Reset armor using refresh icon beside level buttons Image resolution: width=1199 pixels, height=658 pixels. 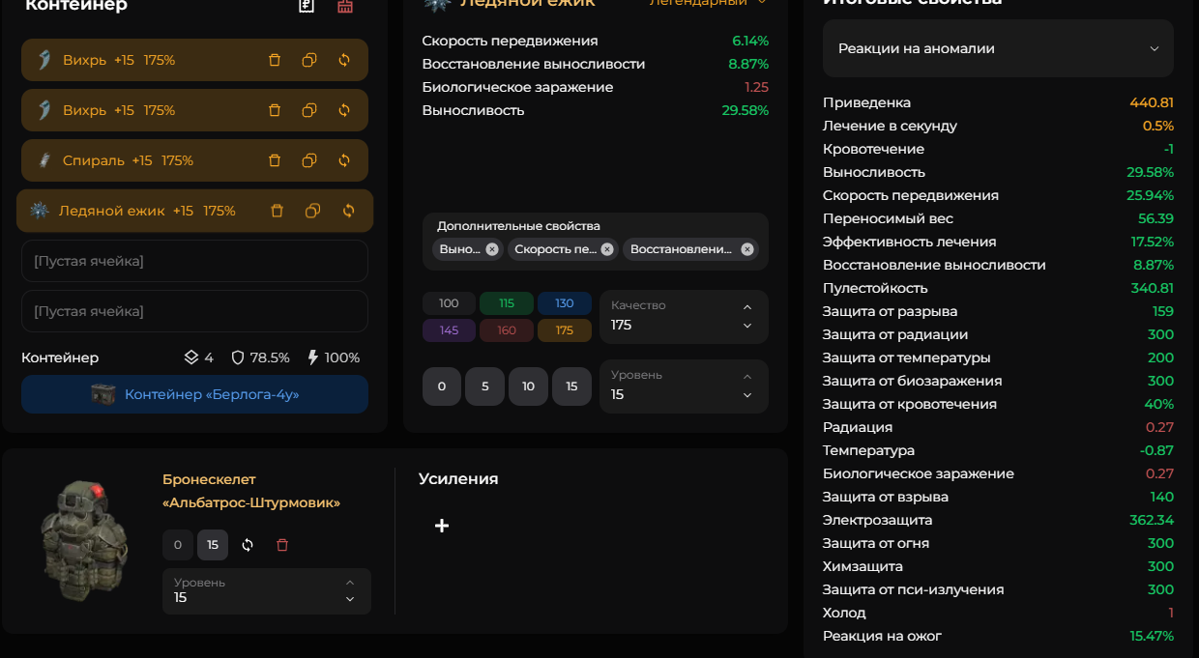pyautogui.click(x=248, y=545)
